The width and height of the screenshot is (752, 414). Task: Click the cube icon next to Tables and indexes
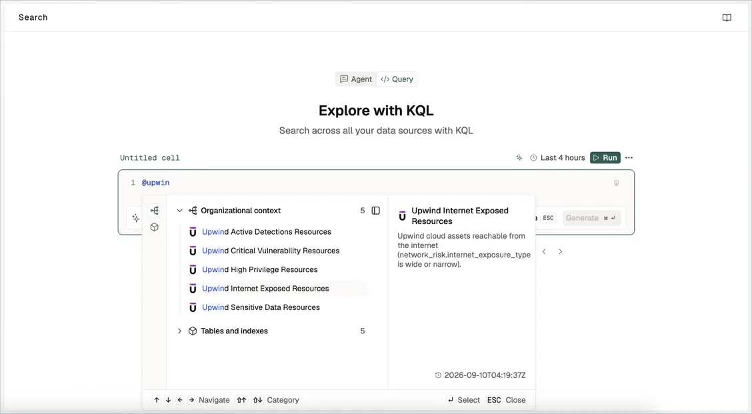click(193, 331)
